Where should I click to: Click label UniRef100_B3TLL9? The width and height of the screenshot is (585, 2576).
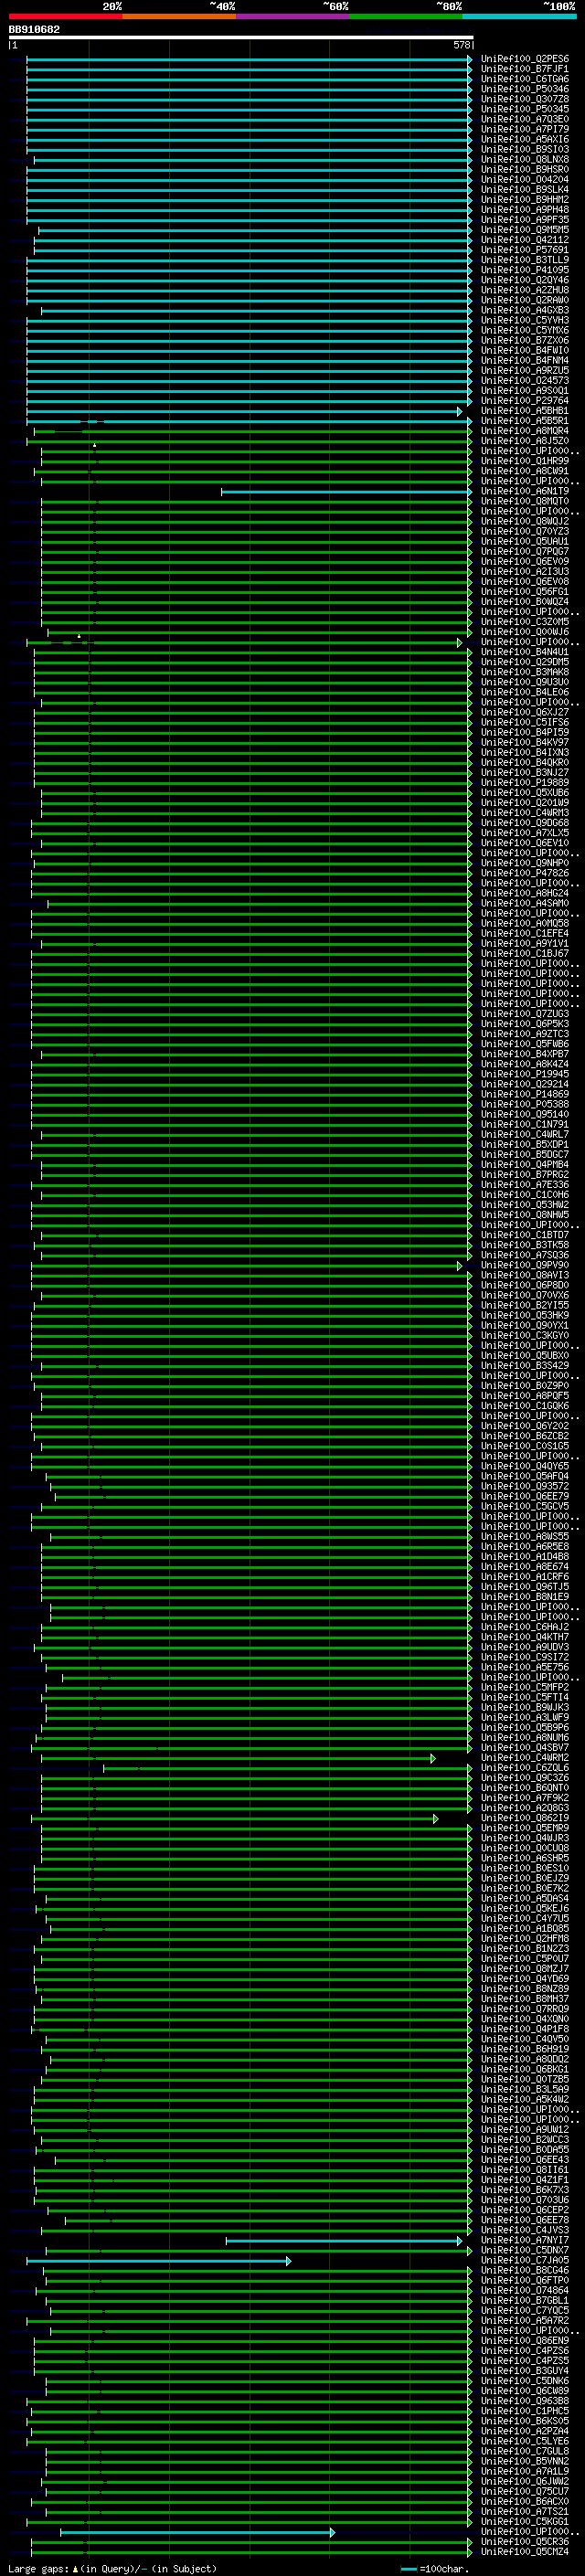click(x=525, y=260)
